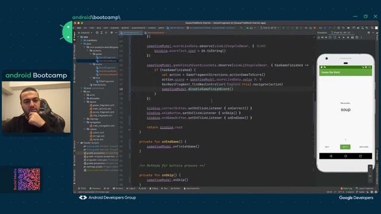Select game_fragment.xml layout file

102,105
